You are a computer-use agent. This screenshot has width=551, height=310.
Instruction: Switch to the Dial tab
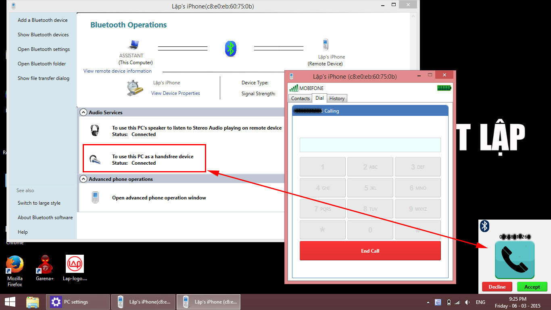(319, 98)
